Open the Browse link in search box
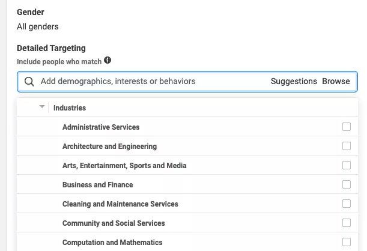 pyautogui.click(x=336, y=81)
